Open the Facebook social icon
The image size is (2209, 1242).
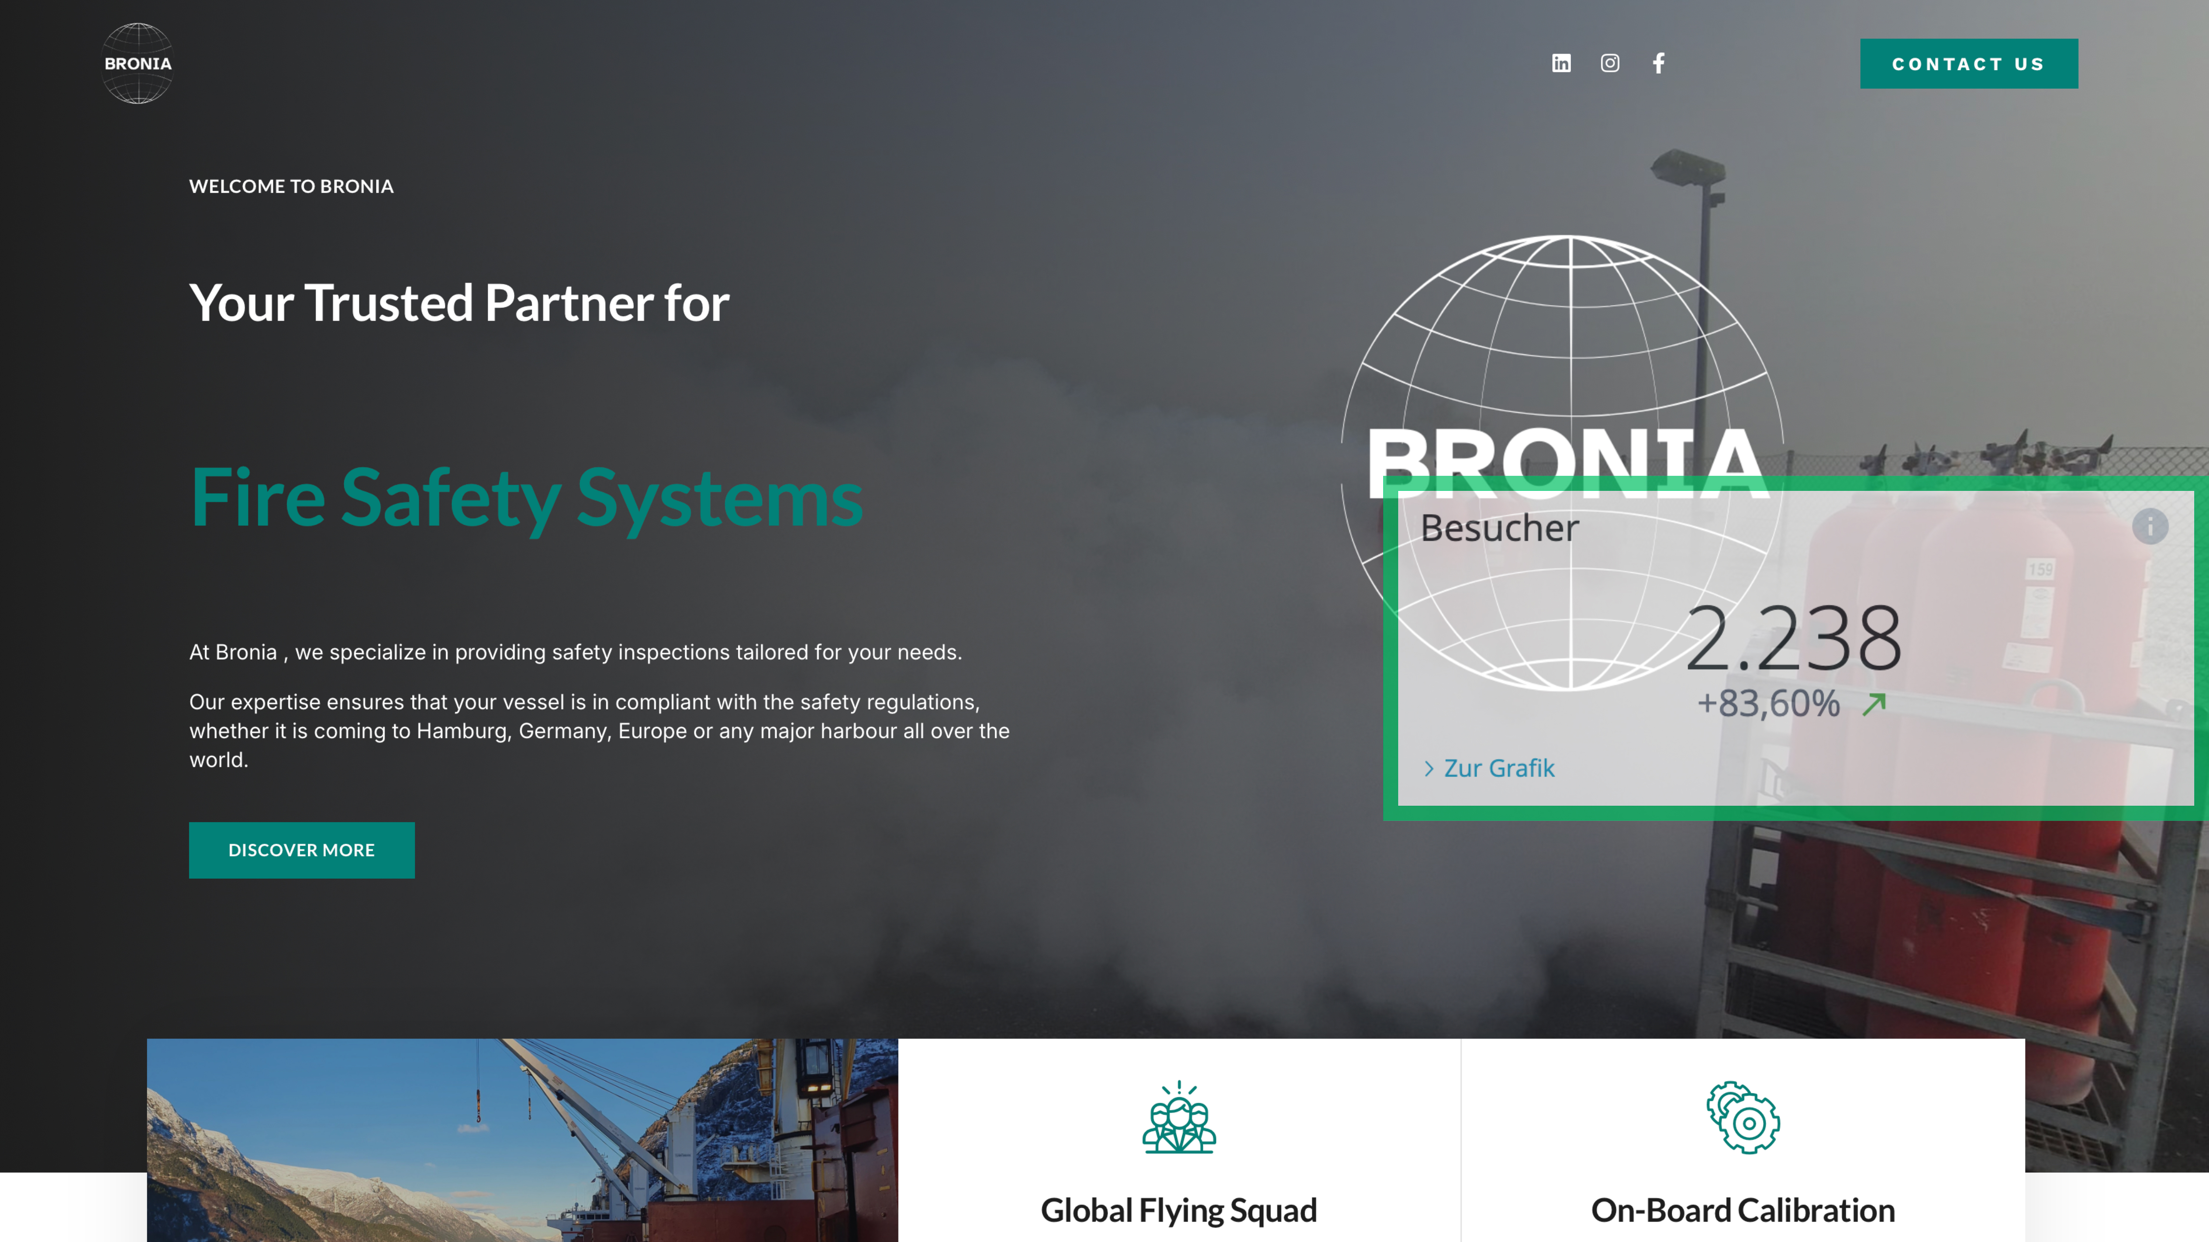1659,63
